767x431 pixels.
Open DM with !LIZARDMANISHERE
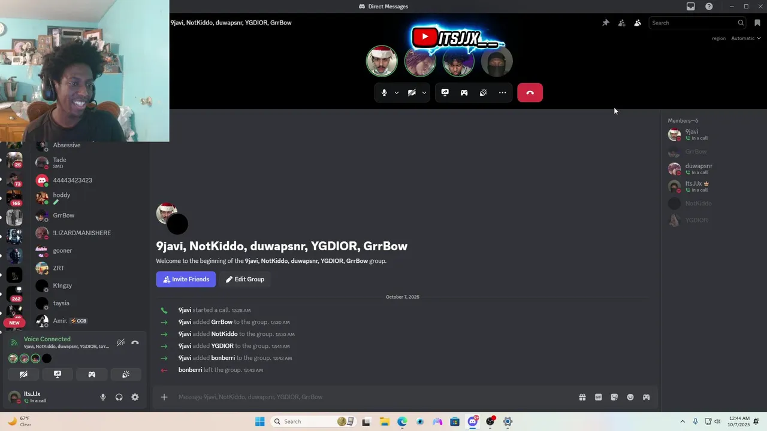pos(90,233)
